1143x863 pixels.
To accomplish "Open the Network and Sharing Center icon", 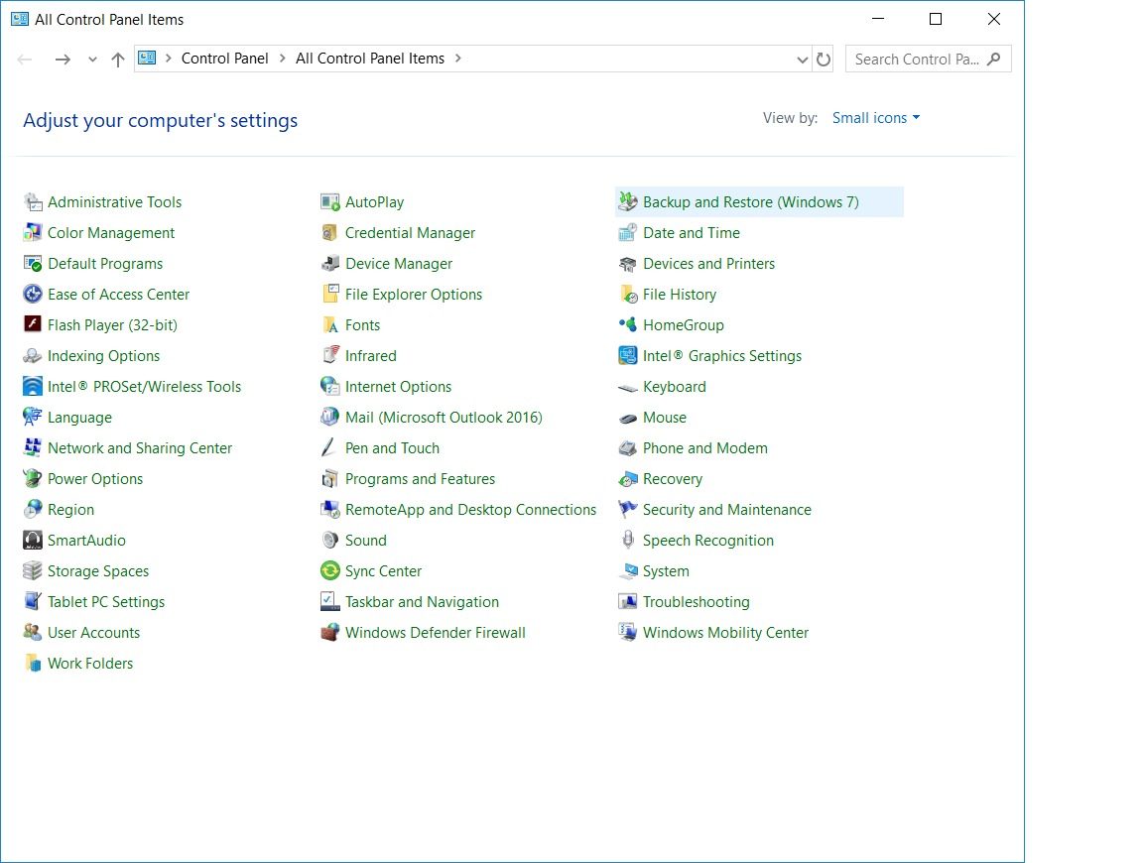I will point(33,447).
